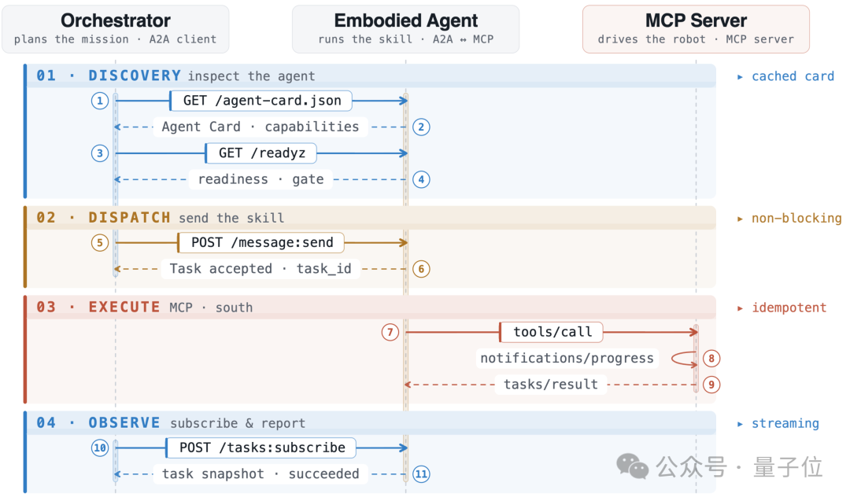Expand the idempotent note triangle

tap(740, 308)
